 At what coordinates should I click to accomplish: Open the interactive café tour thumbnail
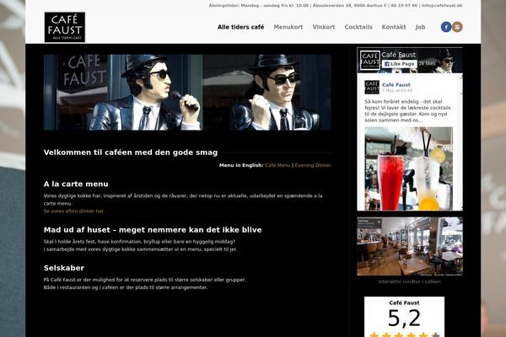(410, 246)
